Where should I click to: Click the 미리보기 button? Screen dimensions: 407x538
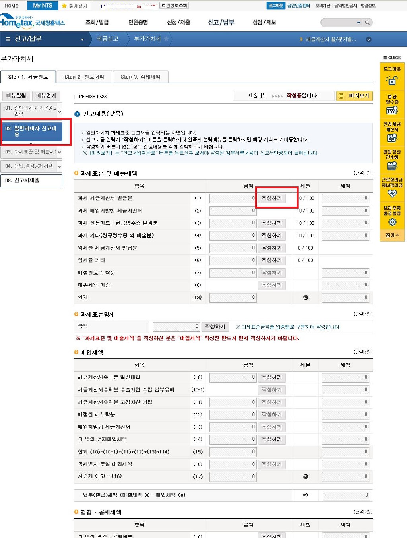coord(355,96)
